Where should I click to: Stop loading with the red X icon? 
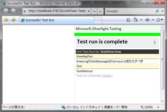[x=100, y=11]
